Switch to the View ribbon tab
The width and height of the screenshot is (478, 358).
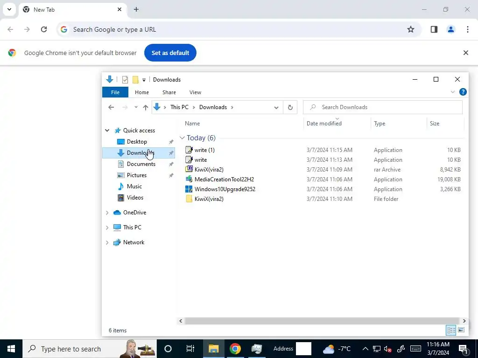pos(195,92)
